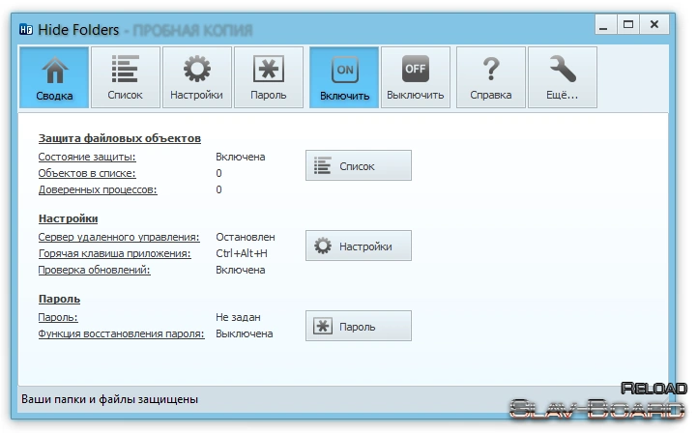Follow the Функция восстановления пароля link

(x=122, y=333)
